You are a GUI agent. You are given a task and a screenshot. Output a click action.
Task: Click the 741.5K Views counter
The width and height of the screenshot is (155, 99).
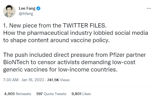pyautogui.click(x=58, y=80)
